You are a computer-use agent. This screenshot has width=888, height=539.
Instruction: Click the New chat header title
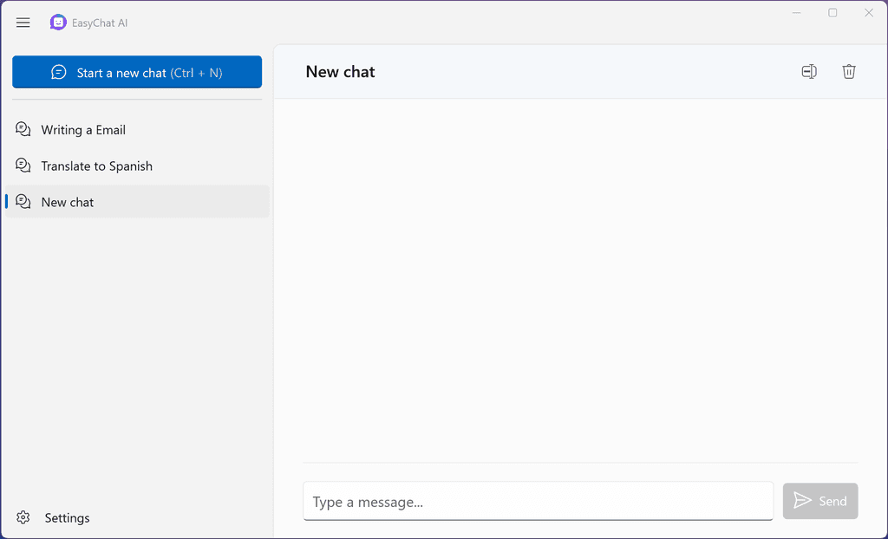point(340,72)
